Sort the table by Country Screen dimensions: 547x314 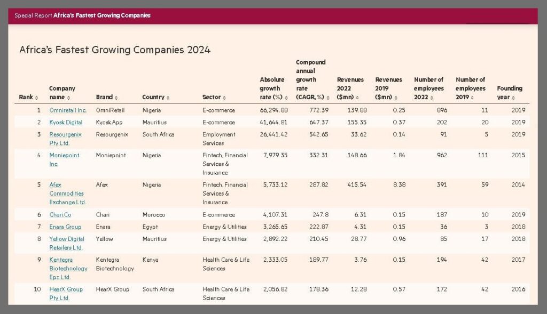coord(168,98)
